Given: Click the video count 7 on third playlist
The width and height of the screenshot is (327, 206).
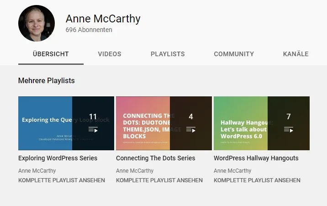Looking at the screenshot, I should tap(289, 116).
